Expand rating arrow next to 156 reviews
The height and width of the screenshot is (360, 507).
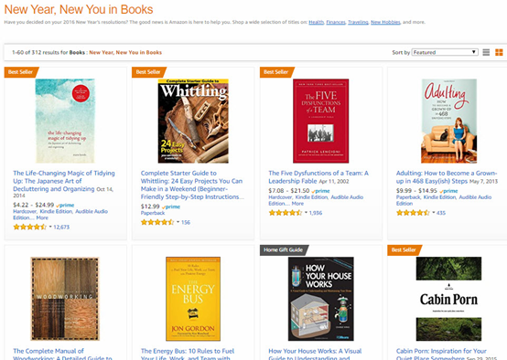click(178, 222)
